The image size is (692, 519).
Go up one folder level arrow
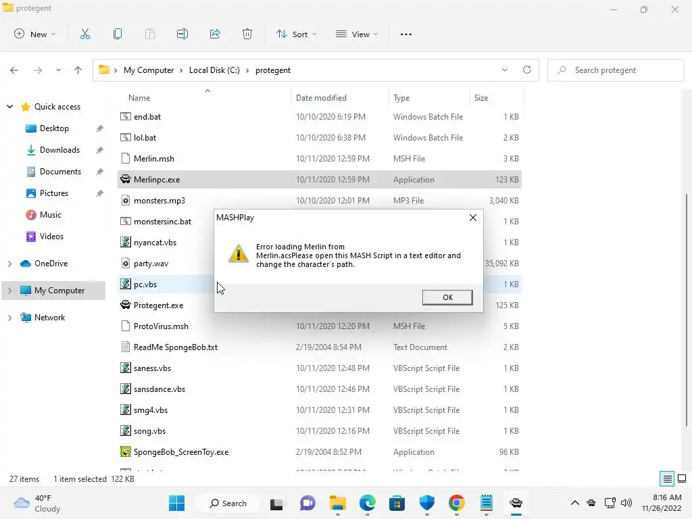(78, 70)
